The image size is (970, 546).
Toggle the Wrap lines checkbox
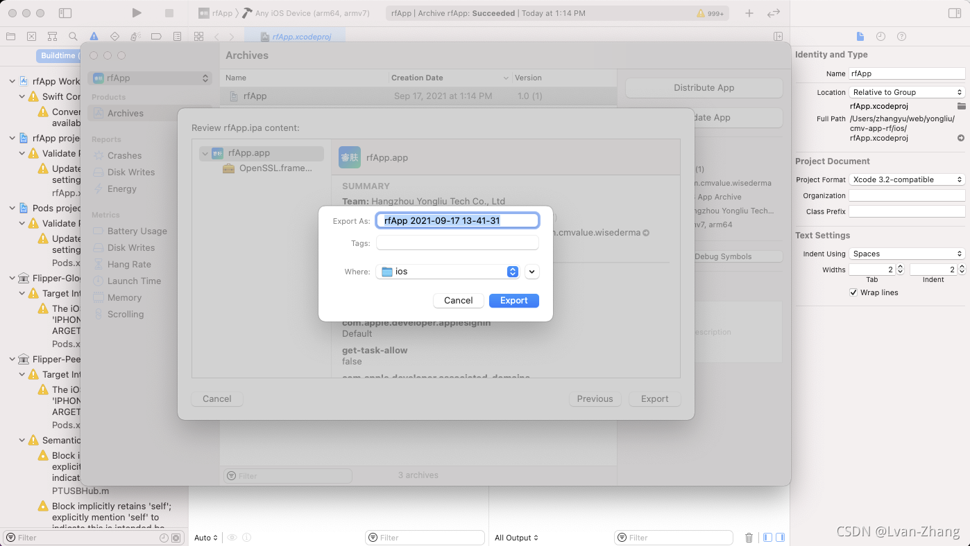(x=853, y=292)
